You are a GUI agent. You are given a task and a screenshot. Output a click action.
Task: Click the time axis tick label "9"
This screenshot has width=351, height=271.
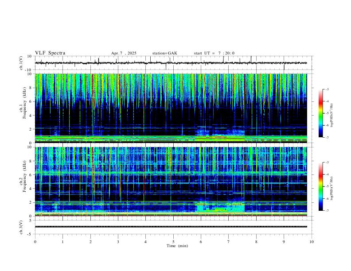point(284,242)
